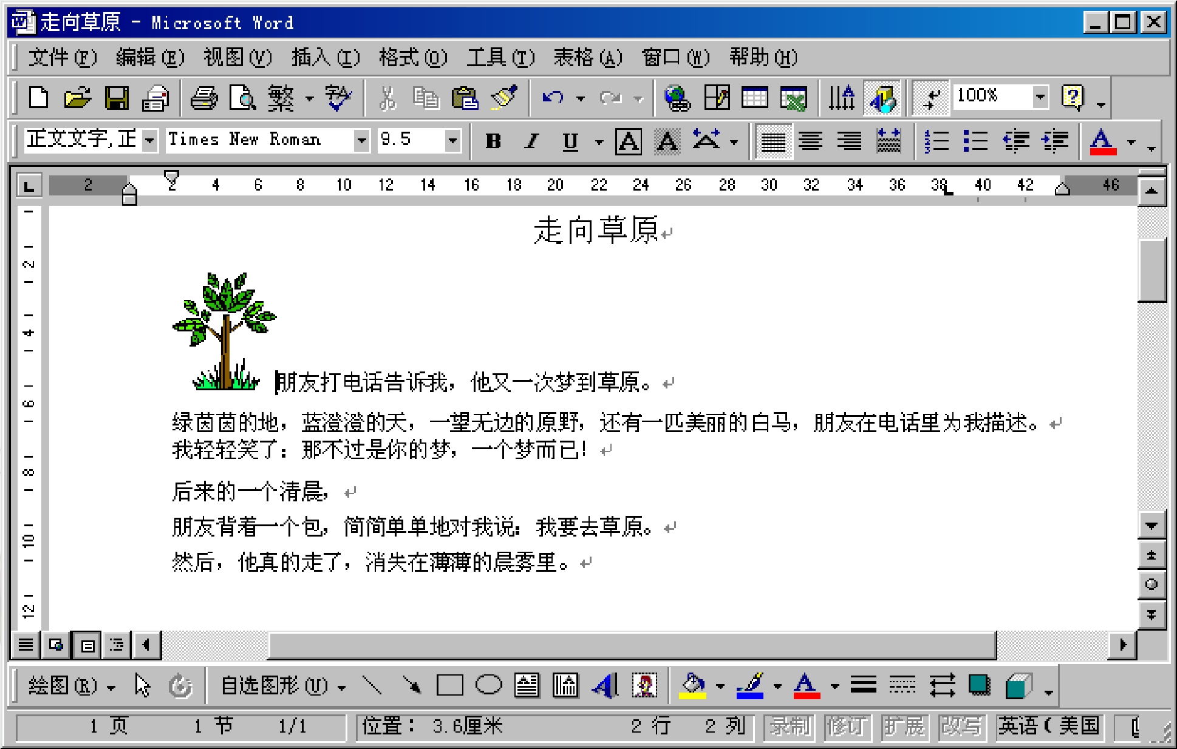This screenshot has height=749, width=1177.
Task: Toggle Italic formatting button
Action: click(x=531, y=141)
